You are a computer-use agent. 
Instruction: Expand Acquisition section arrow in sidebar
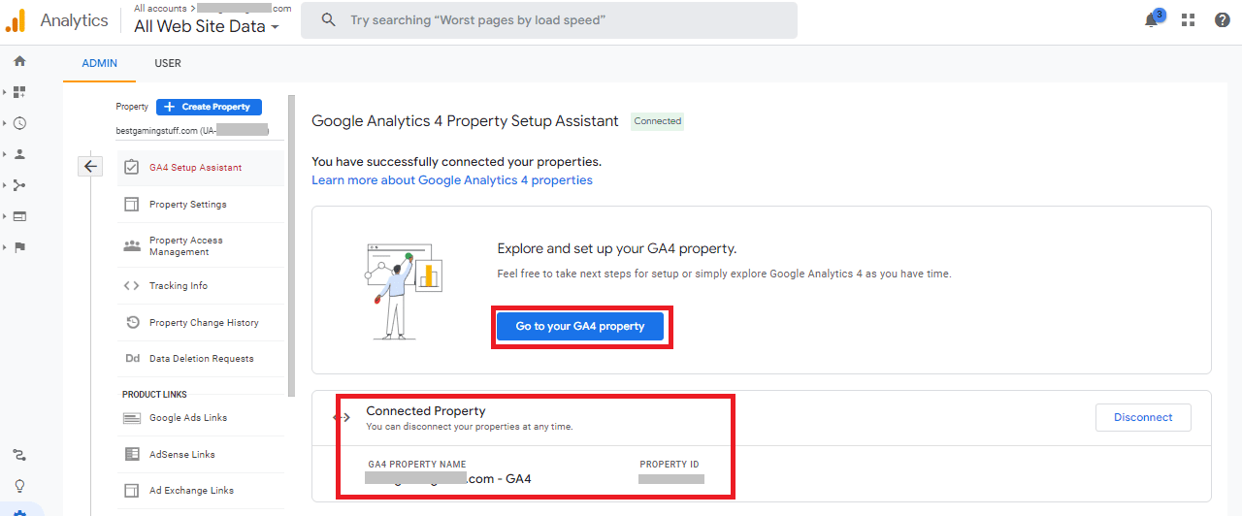(x=5, y=185)
